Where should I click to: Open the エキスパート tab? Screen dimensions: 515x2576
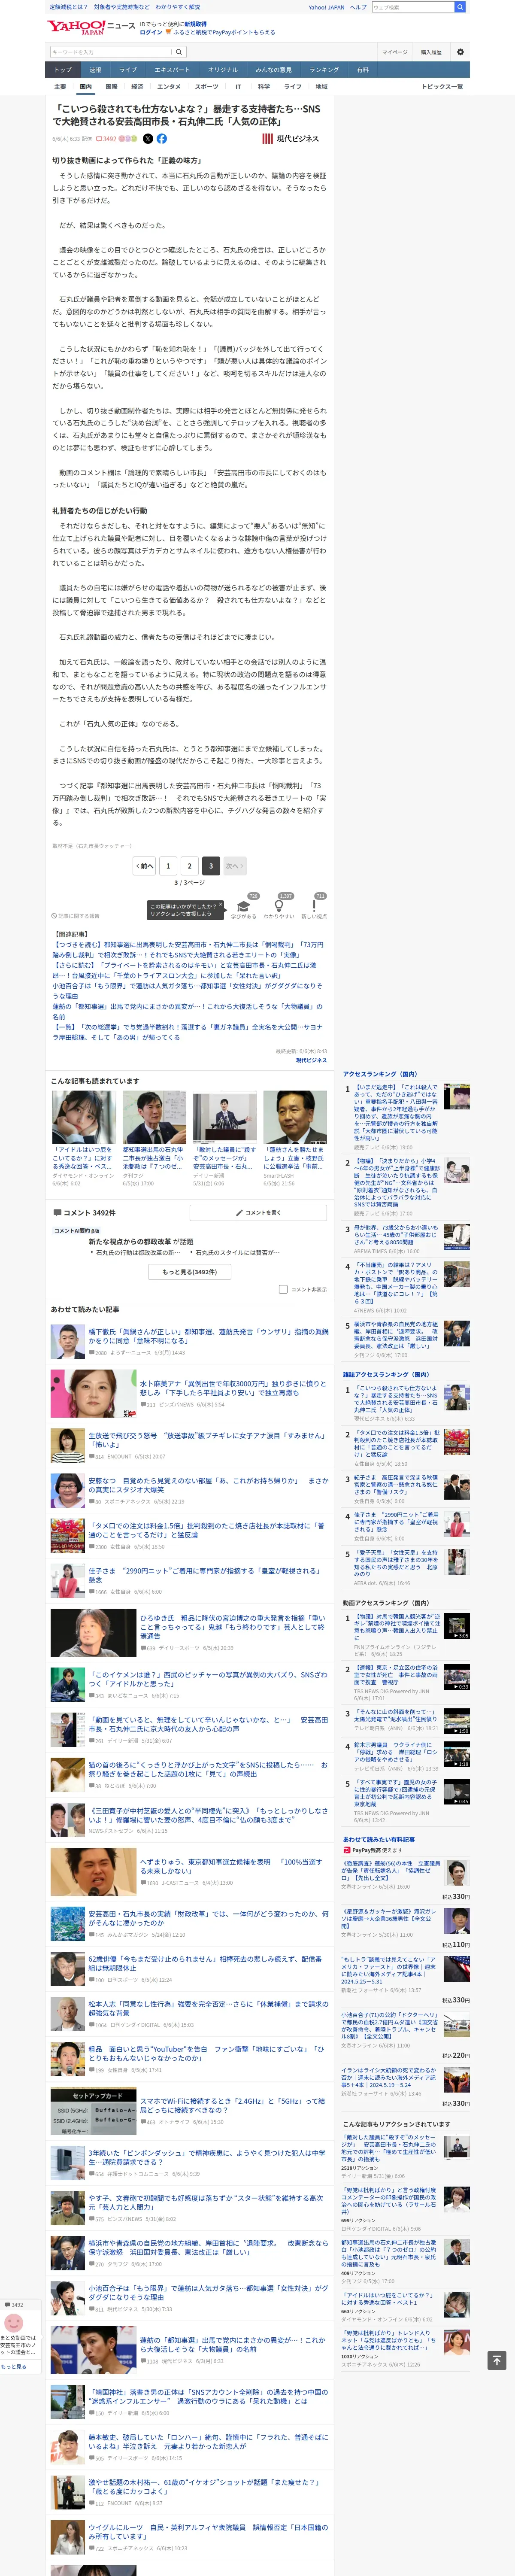click(172, 70)
